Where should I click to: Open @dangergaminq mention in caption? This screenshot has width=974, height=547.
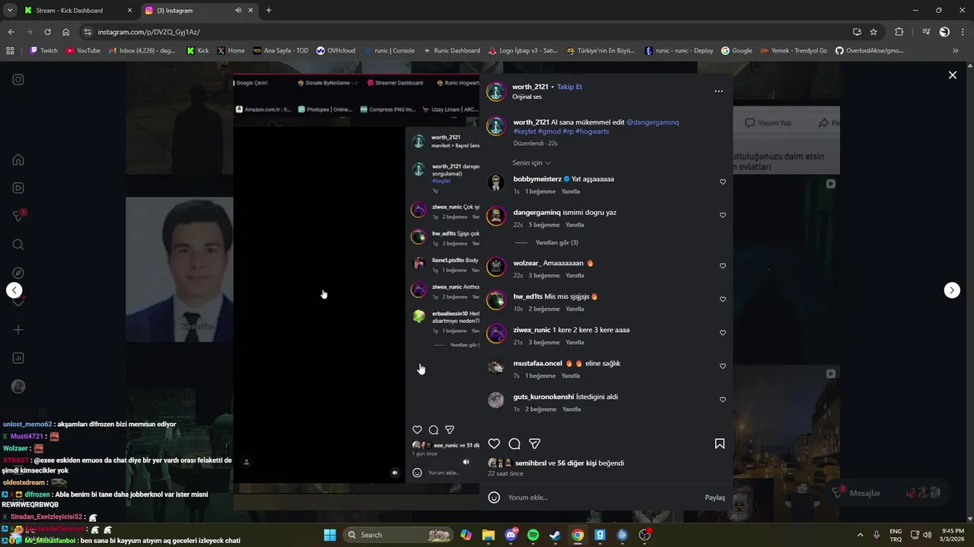653,122
